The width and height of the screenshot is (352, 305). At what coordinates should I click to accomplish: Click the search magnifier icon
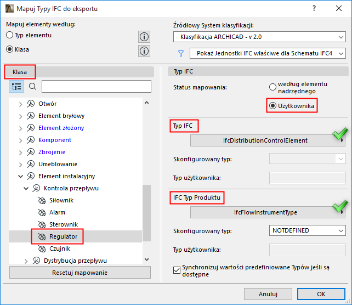tap(32, 86)
